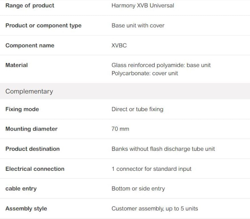Click the 'Base unit with cover' value
The image size is (250, 219).
[x=138, y=25]
